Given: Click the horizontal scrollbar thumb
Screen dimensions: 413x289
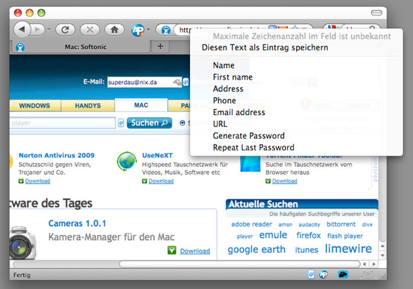Looking at the screenshot, I should pyautogui.click(x=239, y=264).
